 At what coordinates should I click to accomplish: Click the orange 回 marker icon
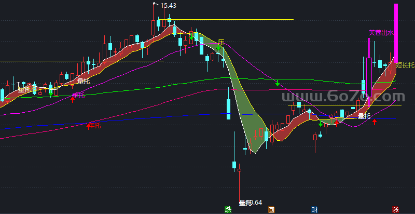point(271,210)
